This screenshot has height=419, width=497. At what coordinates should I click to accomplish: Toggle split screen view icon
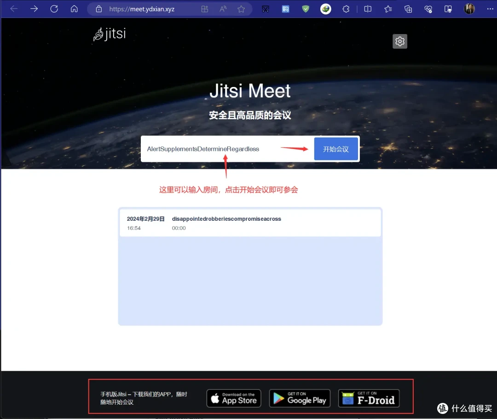[x=368, y=9]
